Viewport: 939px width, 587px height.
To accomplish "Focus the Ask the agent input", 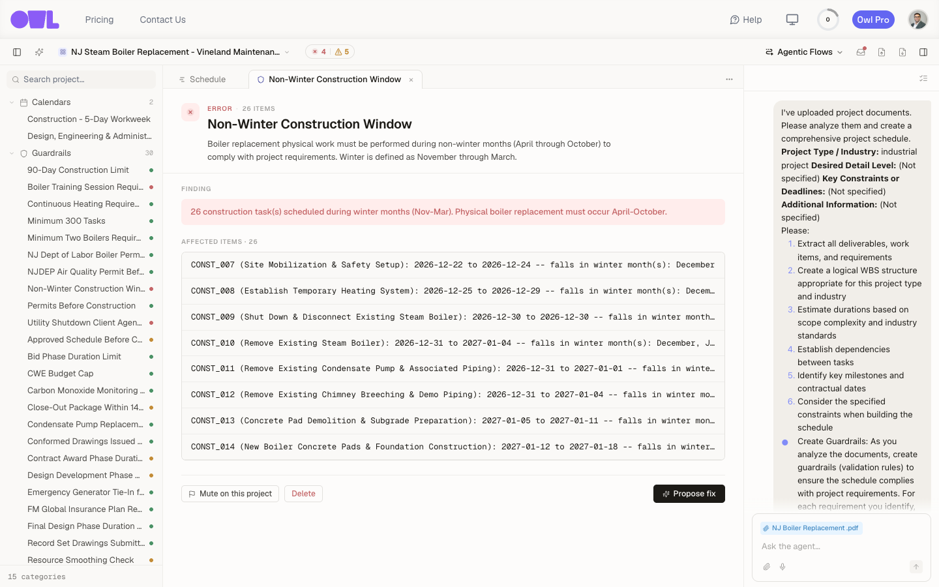I will coord(841,547).
